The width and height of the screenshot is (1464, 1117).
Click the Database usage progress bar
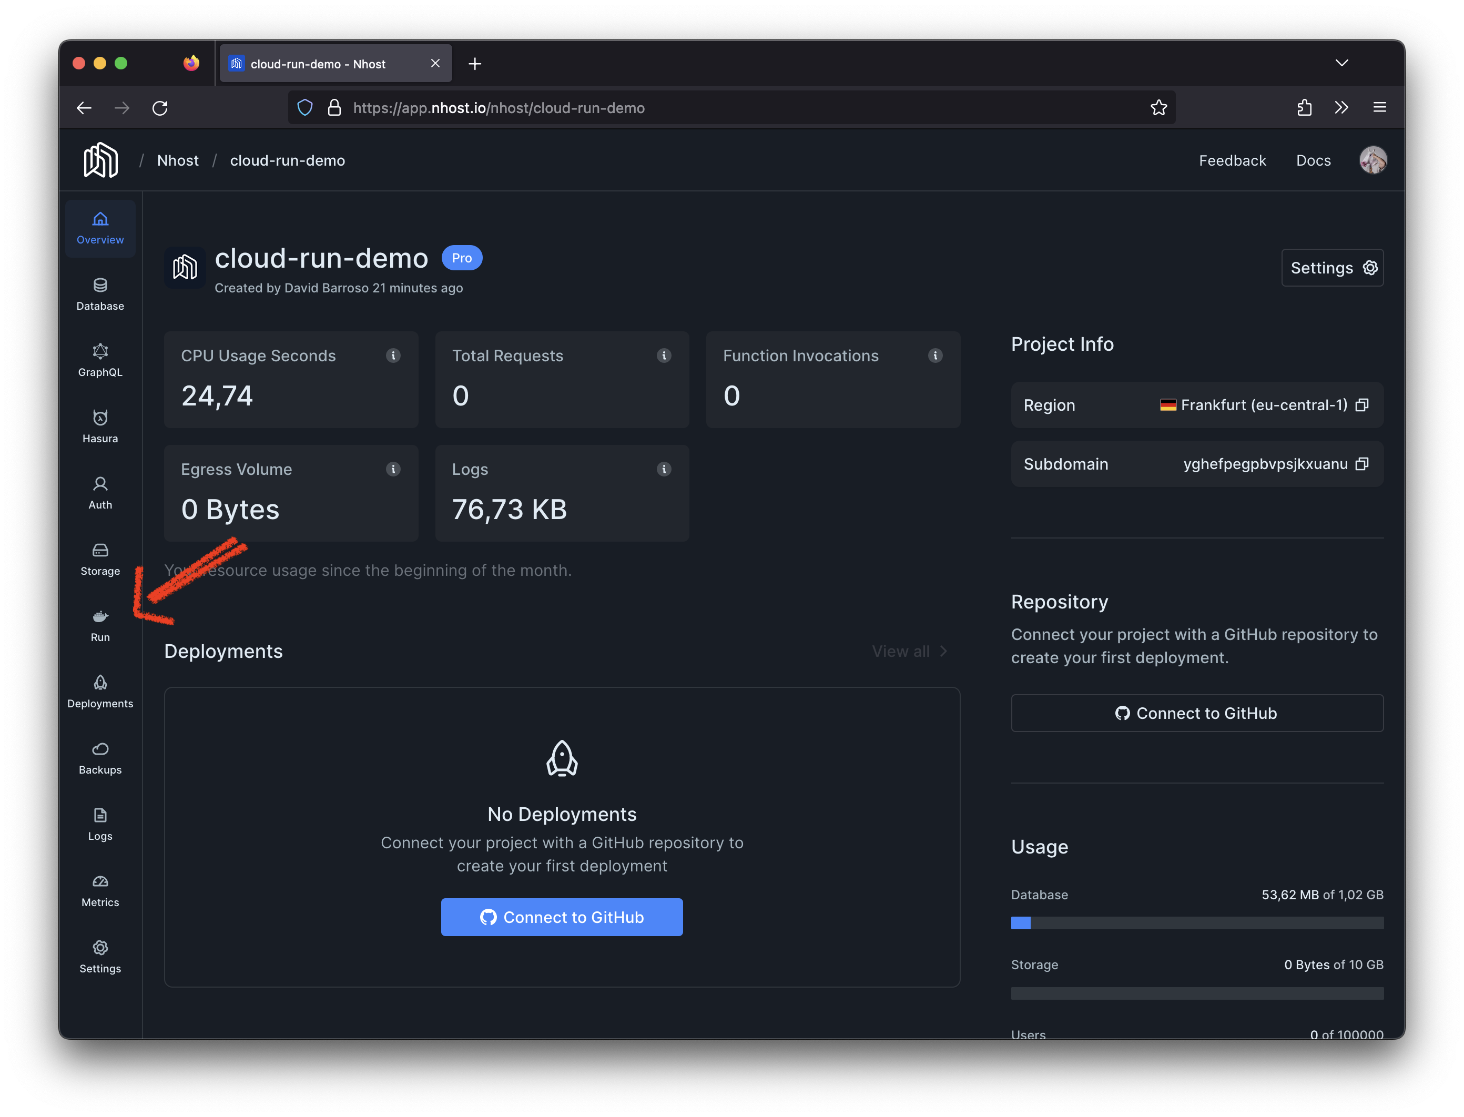(x=1197, y=923)
